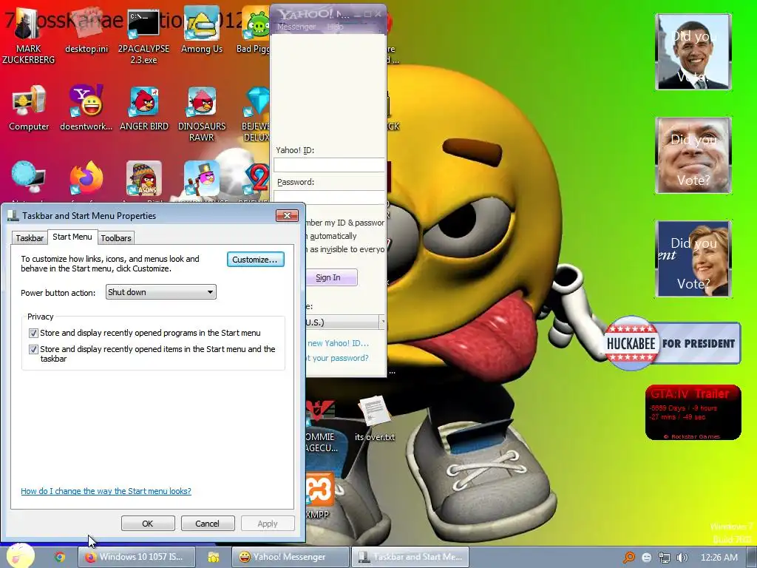This screenshot has width=757, height=568.
Task: Select the Start Menu tab
Action: click(x=72, y=237)
